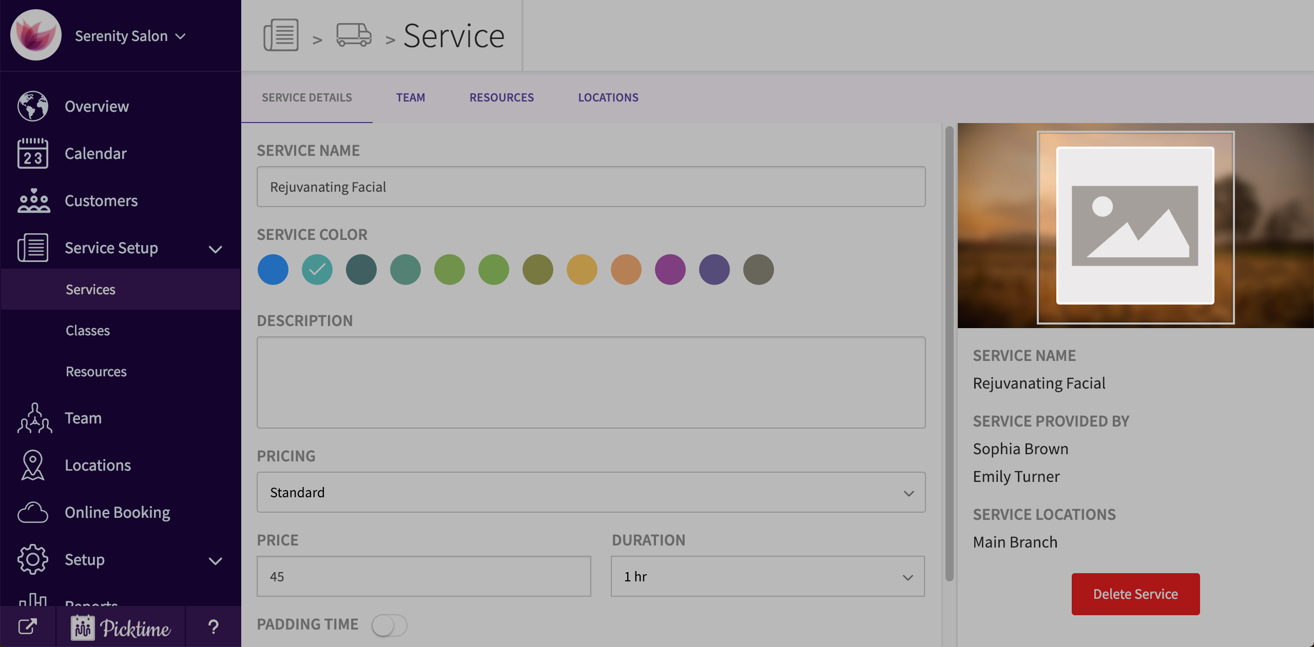Screen dimensions: 1314x647
Task: Click the help question mark icon
Action: coord(213,626)
